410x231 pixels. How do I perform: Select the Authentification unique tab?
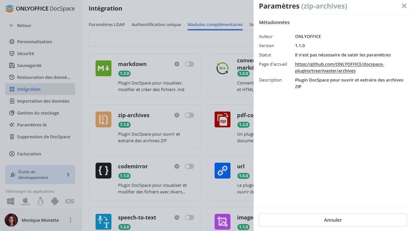(x=156, y=24)
